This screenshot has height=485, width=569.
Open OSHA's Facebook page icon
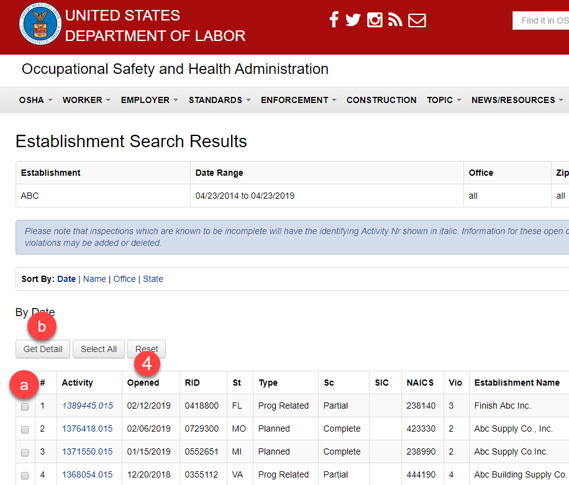coord(334,19)
